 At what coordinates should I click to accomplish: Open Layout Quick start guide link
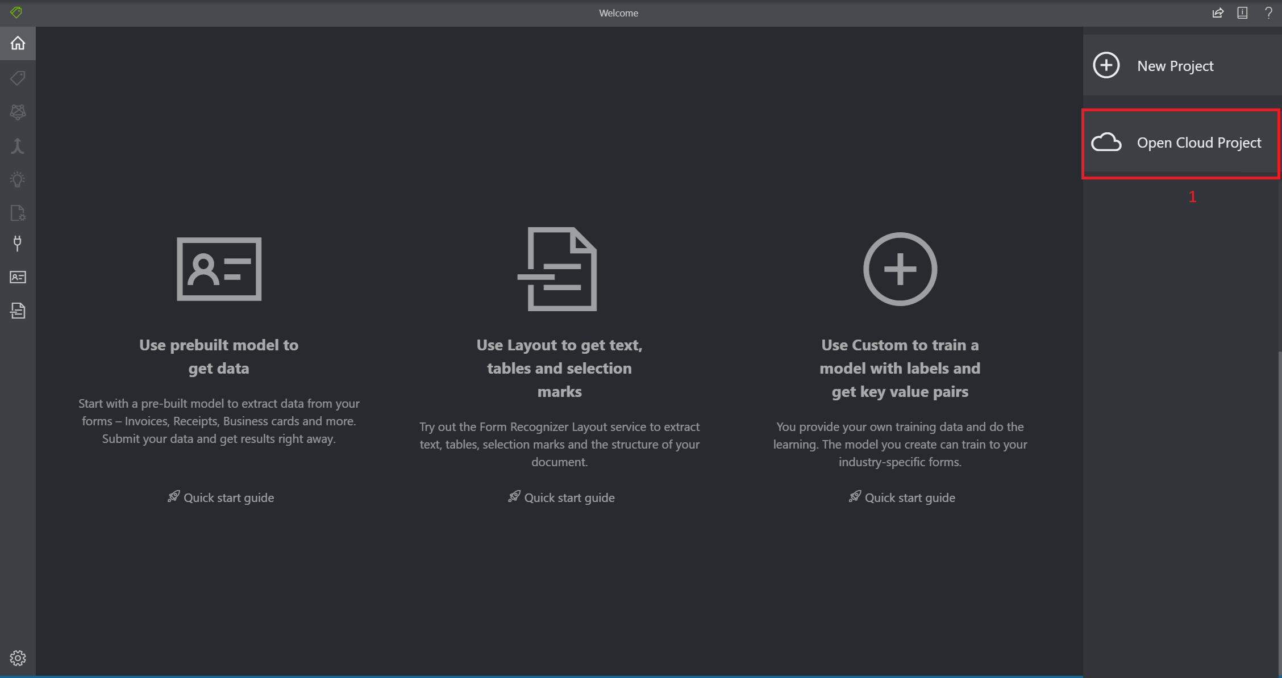tap(568, 497)
